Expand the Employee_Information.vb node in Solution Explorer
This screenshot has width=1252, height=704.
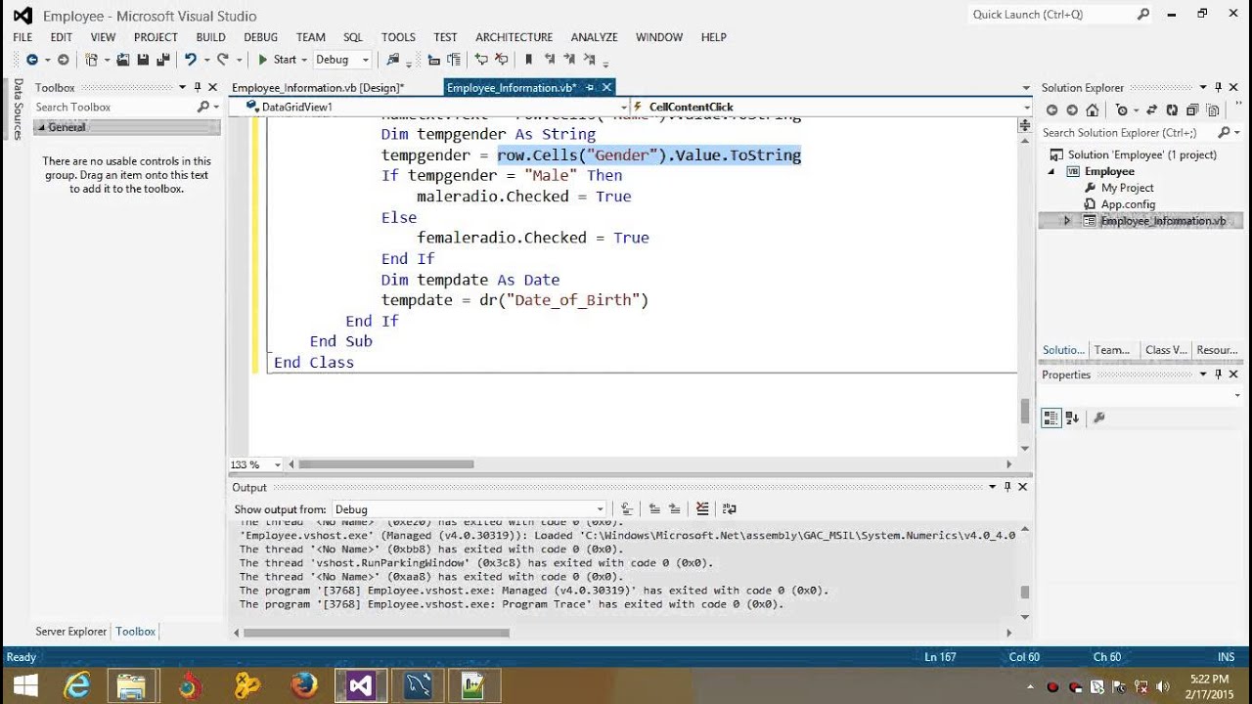coord(1067,221)
